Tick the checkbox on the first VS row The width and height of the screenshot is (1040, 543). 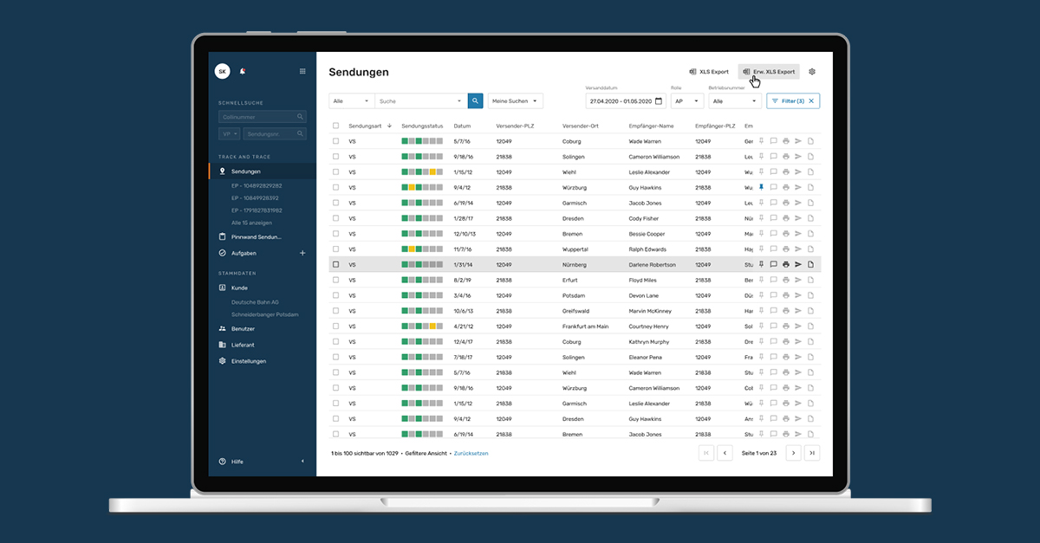(336, 141)
